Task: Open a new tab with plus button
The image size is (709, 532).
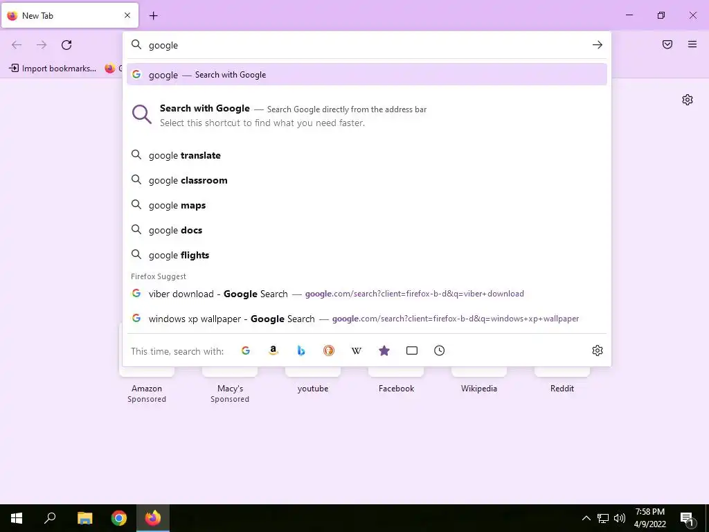Action: click(153, 16)
